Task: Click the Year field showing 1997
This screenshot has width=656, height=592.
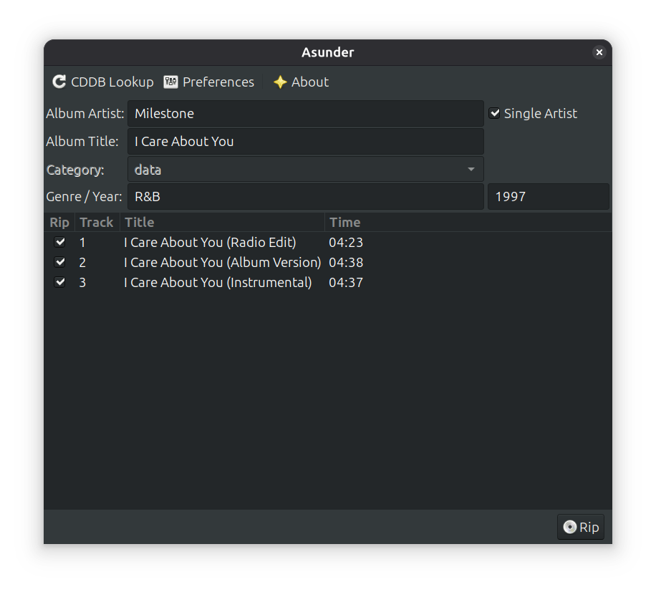Action: [x=549, y=196]
